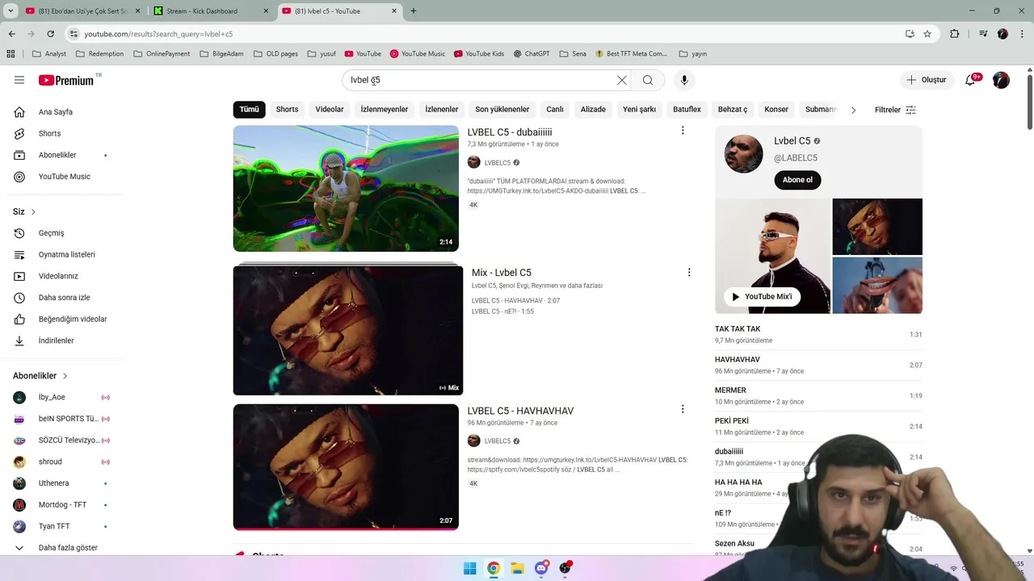Clear the search box with X icon
This screenshot has height=581, width=1034.
click(621, 80)
